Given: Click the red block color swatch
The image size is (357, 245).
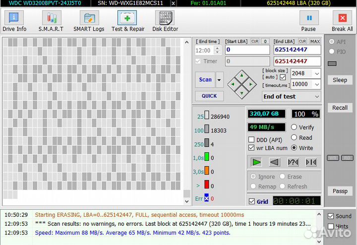Looking at the screenshot, I should click(x=206, y=185).
